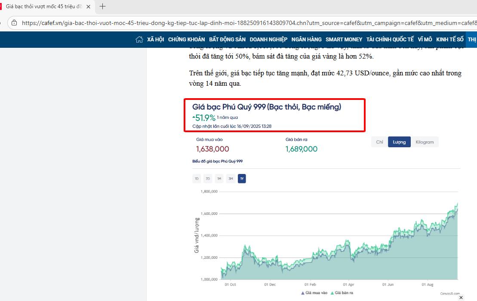477x301 pixels.
Task: Open the Smart Money link
Action: (344, 40)
